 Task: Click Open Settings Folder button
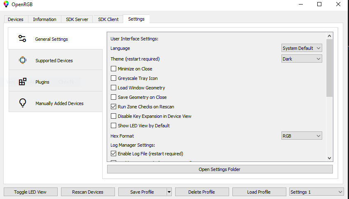coord(220,169)
